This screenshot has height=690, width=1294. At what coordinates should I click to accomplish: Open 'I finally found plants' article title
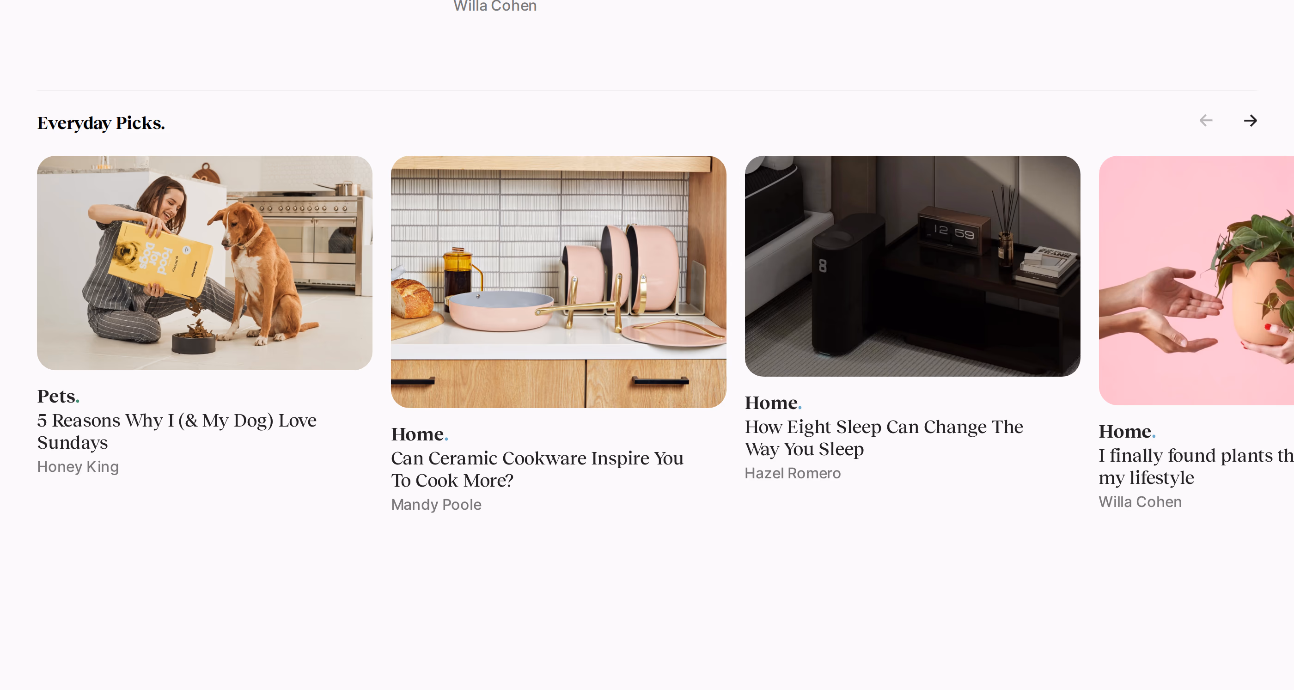(x=1196, y=466)
